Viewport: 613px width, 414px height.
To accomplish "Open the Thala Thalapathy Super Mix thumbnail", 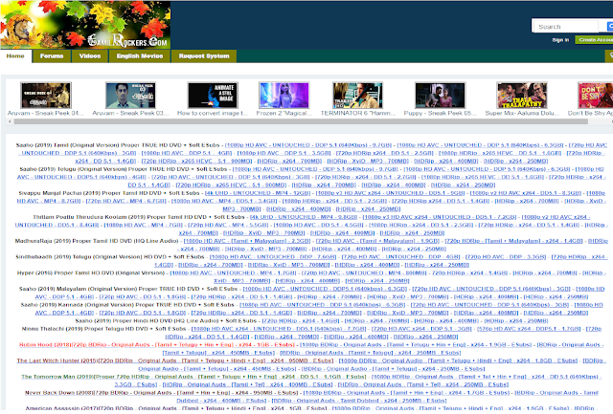I will [x=522, y=96].
